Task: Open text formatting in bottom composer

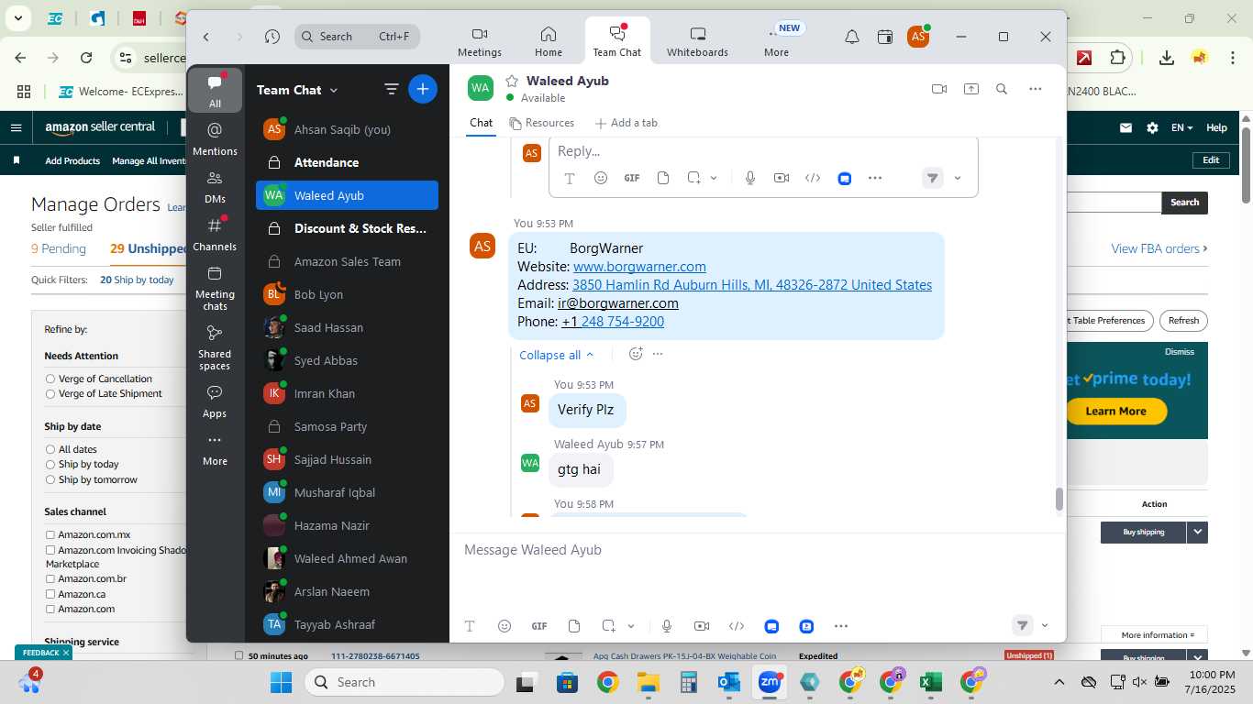Action: coord(470,626)
